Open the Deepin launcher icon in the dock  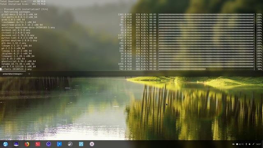(5, 144)
